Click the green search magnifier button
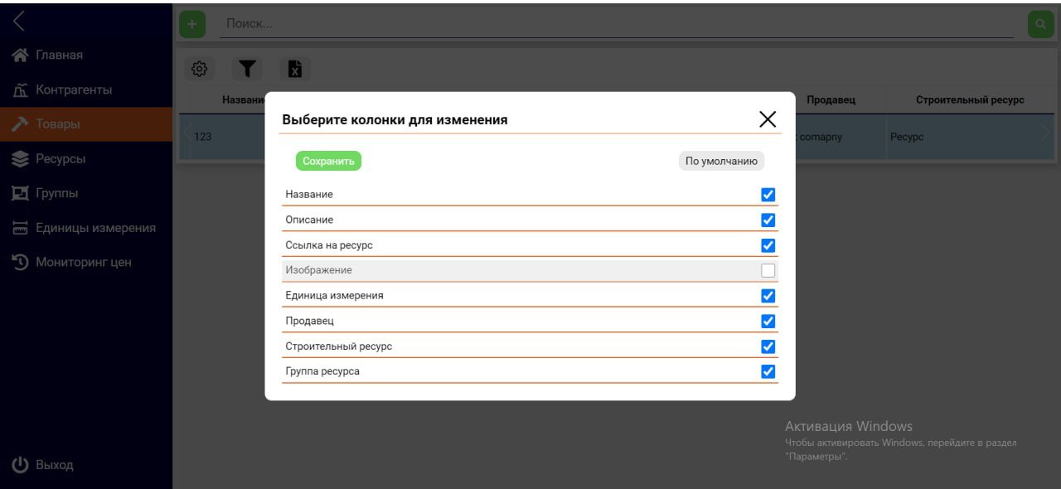This screenshot has height=489, width=1061. (1040, 24)
